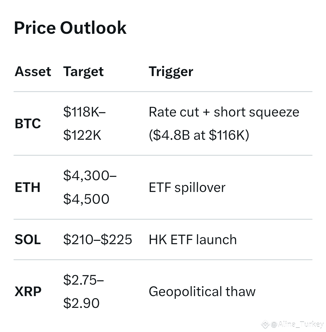Image resolution: width=326 pixels, height=332 pixels.
Task: Select the $210–$225 target cell
Action: (x=98, y=240)
